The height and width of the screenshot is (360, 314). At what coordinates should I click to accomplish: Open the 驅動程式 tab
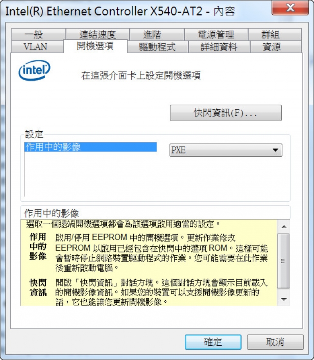point(158,47)
